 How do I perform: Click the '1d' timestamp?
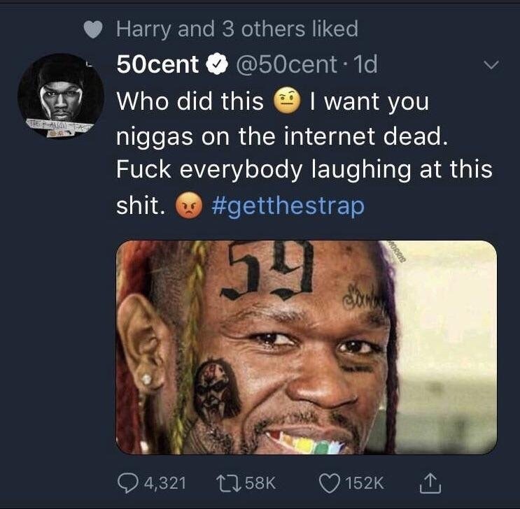366,65
